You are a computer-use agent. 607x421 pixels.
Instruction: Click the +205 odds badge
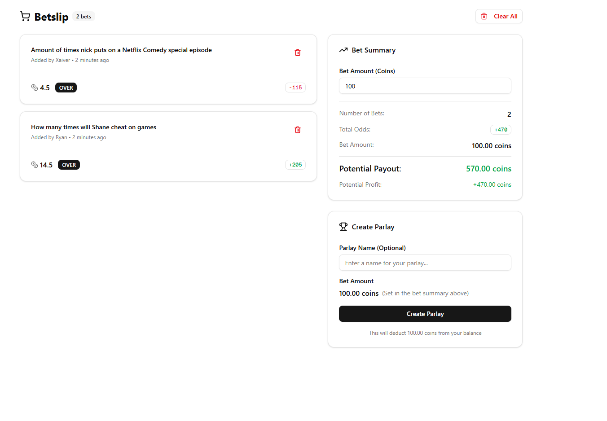tap(295, 165)
